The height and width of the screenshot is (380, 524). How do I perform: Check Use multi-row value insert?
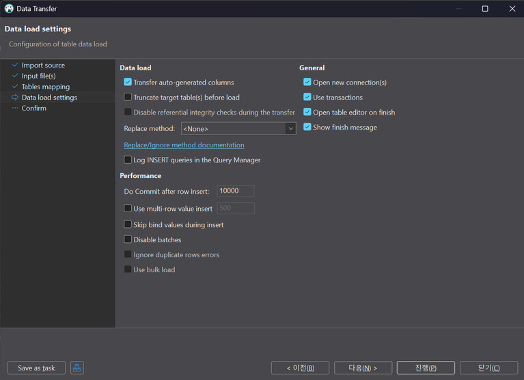[128, 208]
